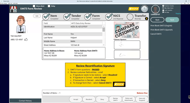Click phone number (480) 123-4567

17,39
